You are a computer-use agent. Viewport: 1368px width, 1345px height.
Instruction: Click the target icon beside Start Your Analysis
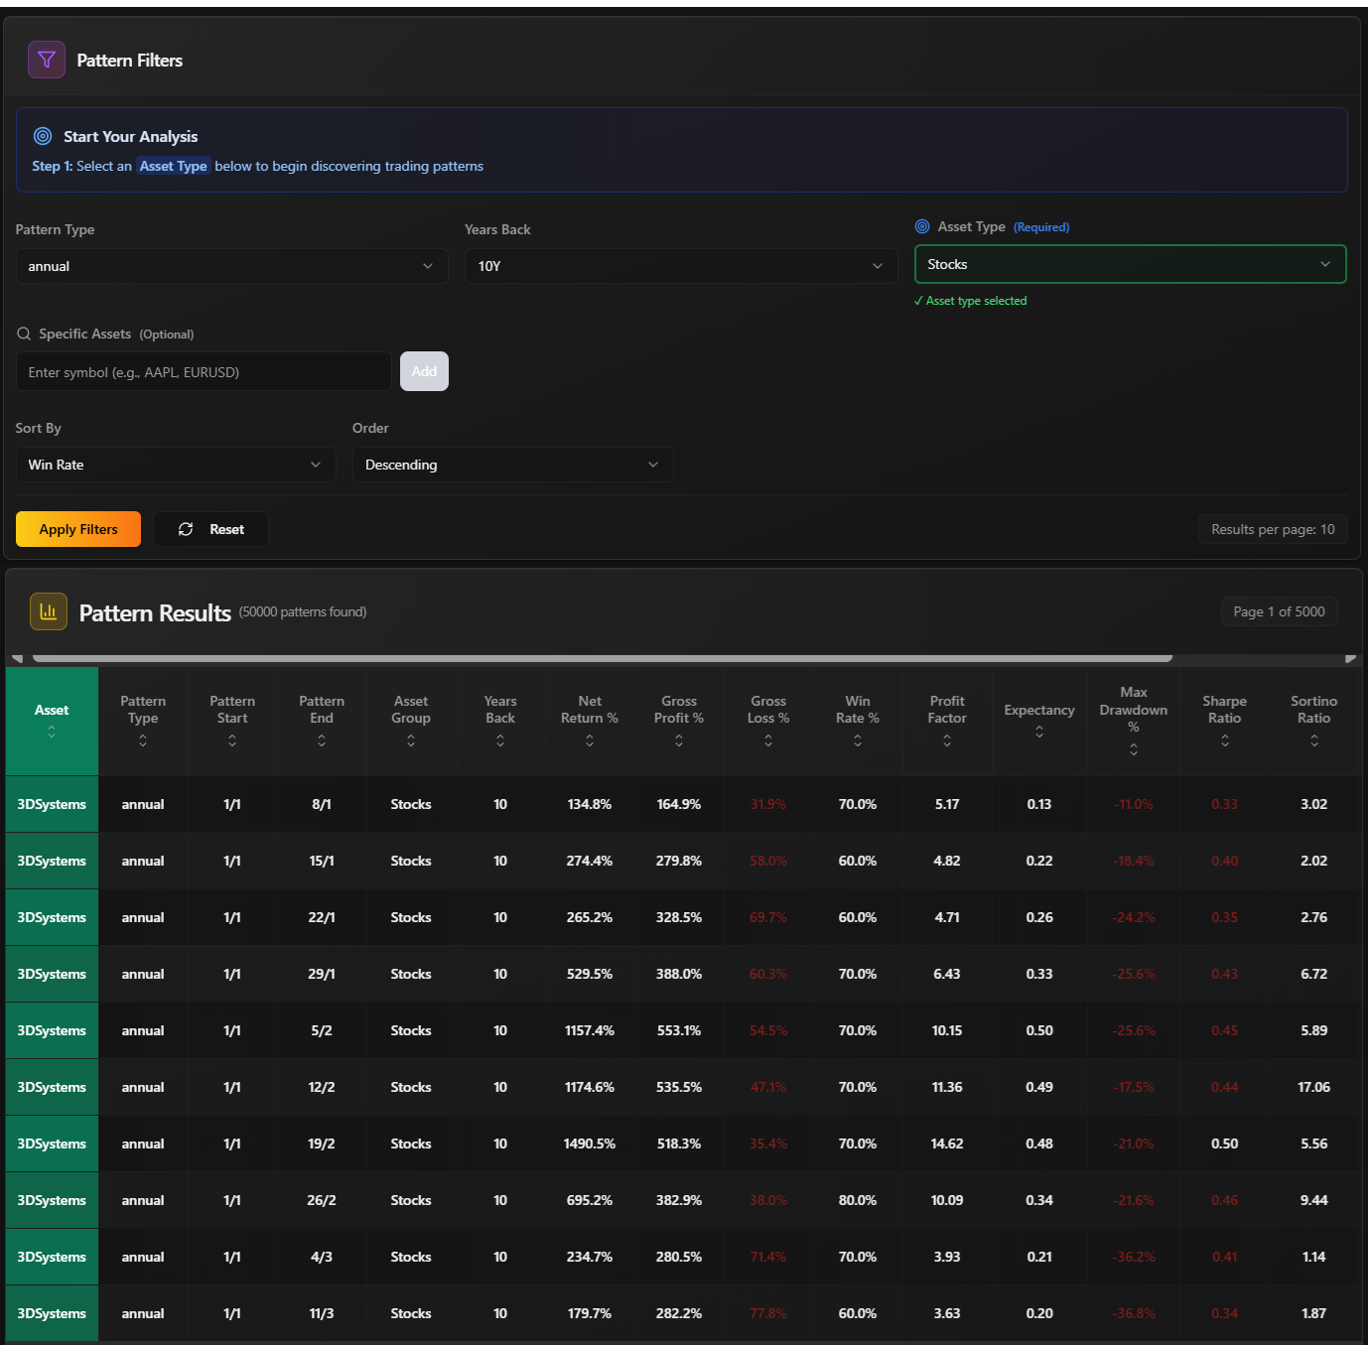[43, 136]
